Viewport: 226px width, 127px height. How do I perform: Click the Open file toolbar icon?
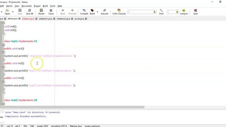[x=7, y=12]
